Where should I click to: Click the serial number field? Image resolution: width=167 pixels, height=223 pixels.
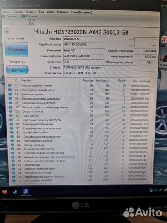84,45
